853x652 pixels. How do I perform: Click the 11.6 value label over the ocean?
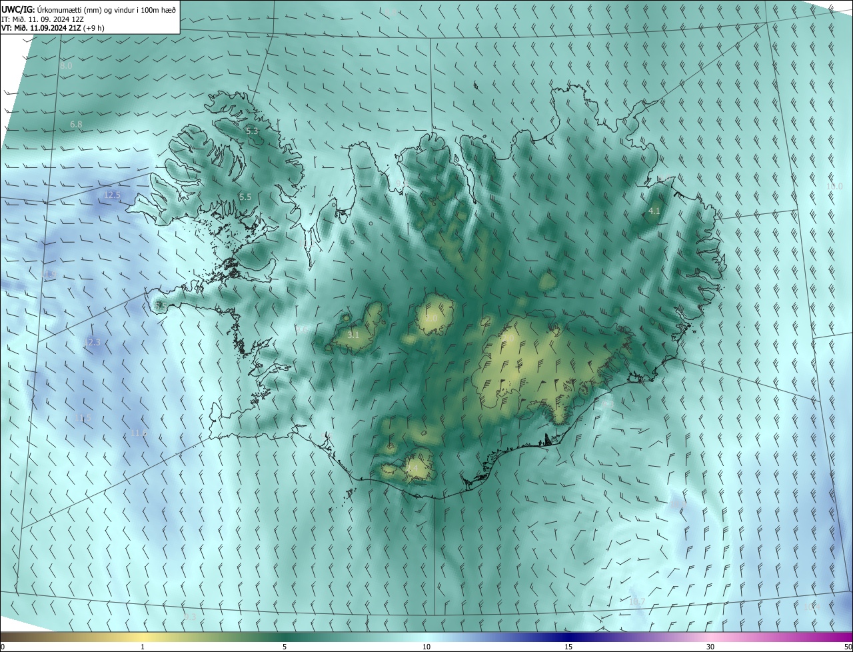tap(139, 433)
